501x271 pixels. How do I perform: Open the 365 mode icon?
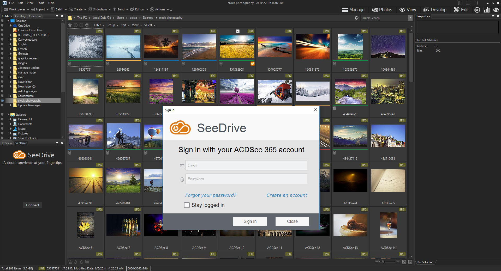tap(477, 10)
